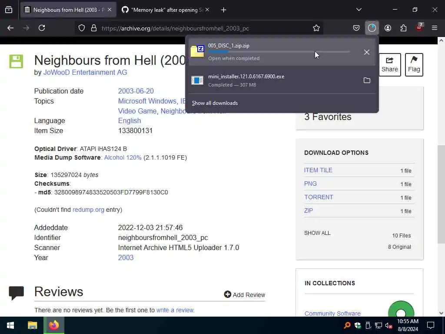Click SHOW ALL download files
Screen dimensions: 445x334
tap(317, 233)
